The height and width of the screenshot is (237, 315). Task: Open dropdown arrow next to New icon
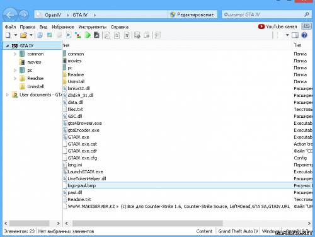[x=16, y=35]
